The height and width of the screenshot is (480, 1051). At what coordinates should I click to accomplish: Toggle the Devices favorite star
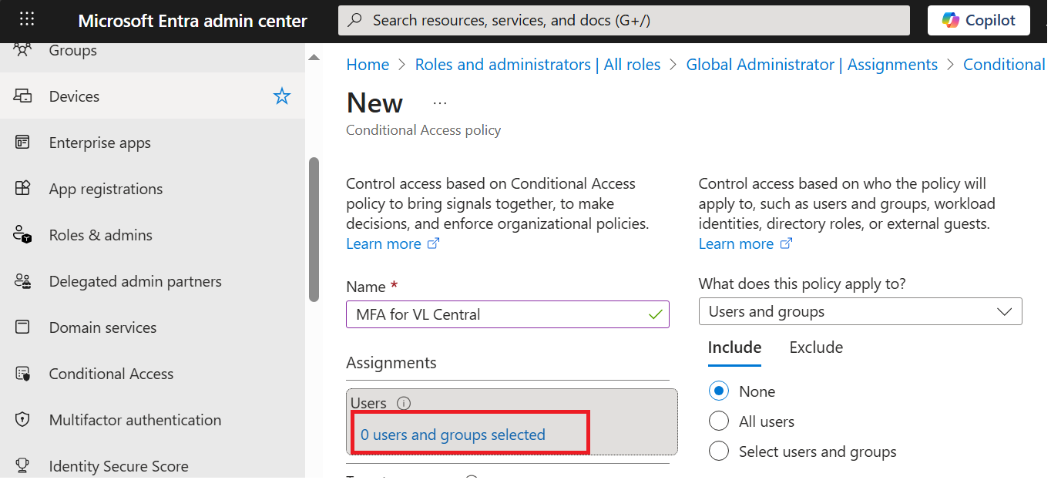[x=282, y=96]
